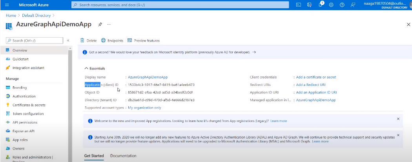Click the Preview features icon

click(129, 40)
